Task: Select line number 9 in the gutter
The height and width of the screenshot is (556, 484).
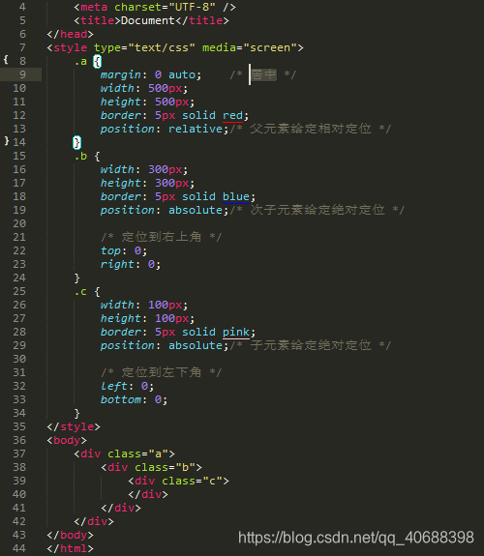Action: pyautogui.click(x=22, y=74)
